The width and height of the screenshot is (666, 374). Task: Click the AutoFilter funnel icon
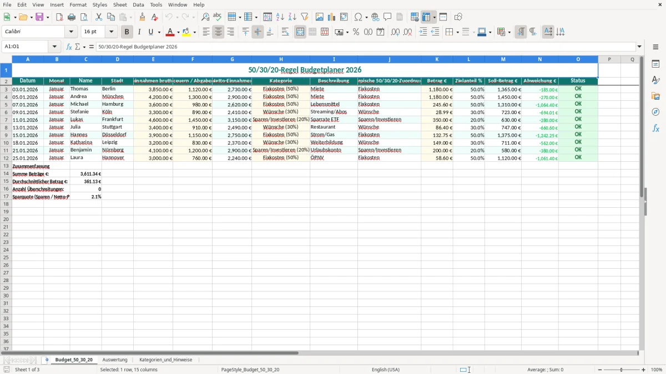[x=304, y=17]
